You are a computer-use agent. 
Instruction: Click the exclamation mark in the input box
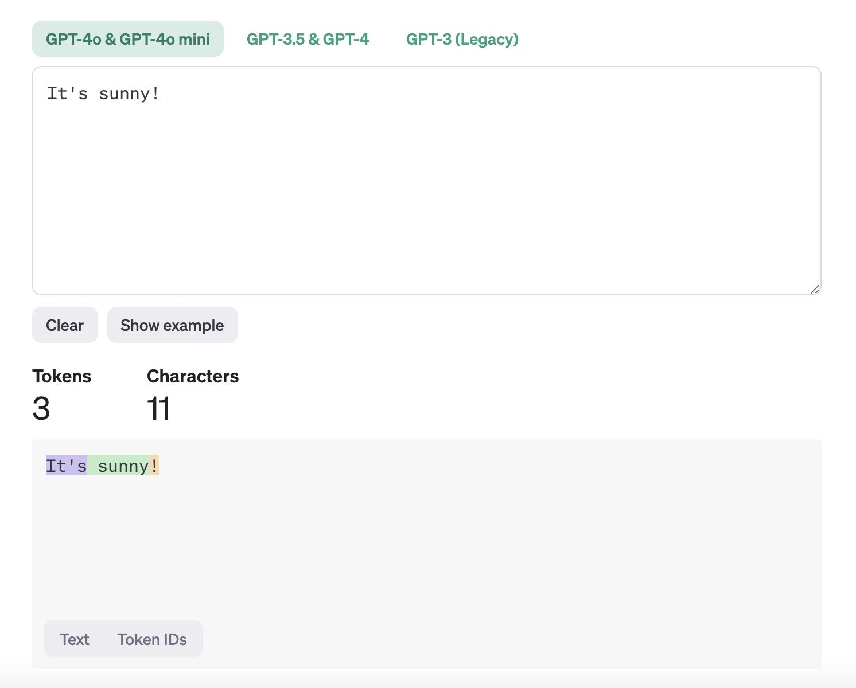(155, 93)
